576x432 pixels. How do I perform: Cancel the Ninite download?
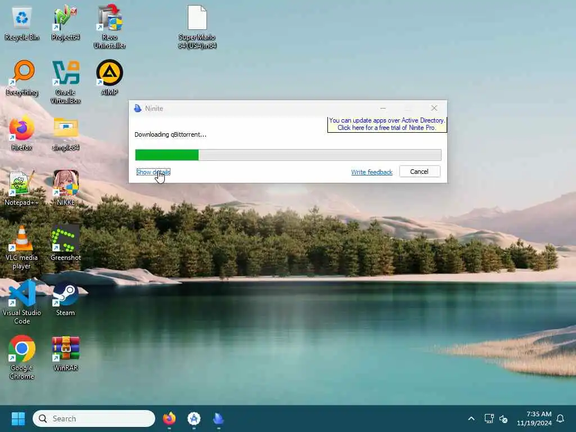tap(420, 172)
